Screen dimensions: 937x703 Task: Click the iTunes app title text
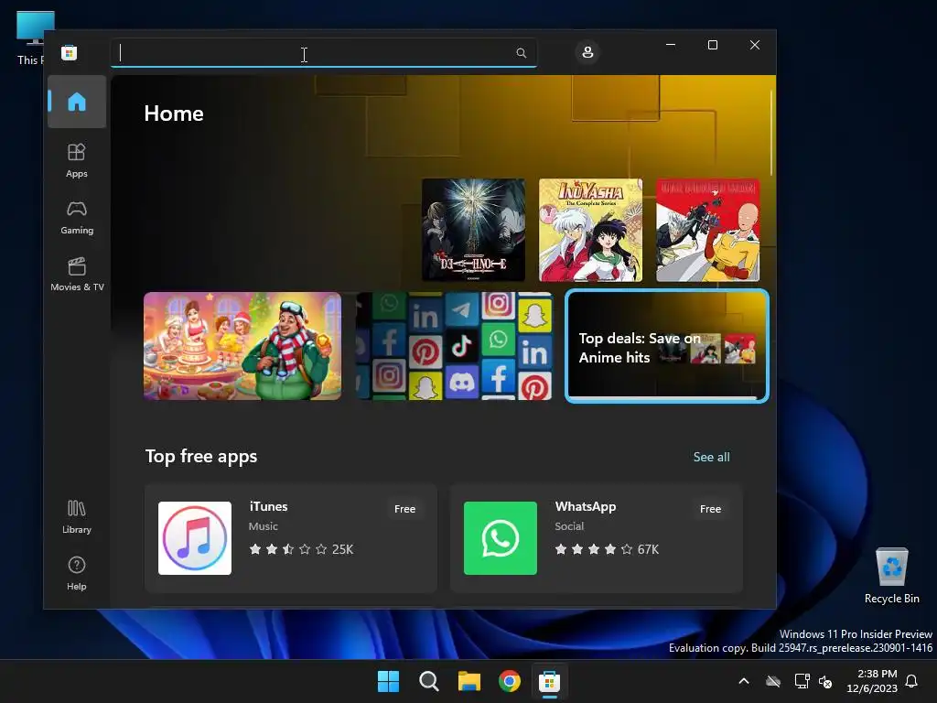pyautogui.click(x=268, y=506)
